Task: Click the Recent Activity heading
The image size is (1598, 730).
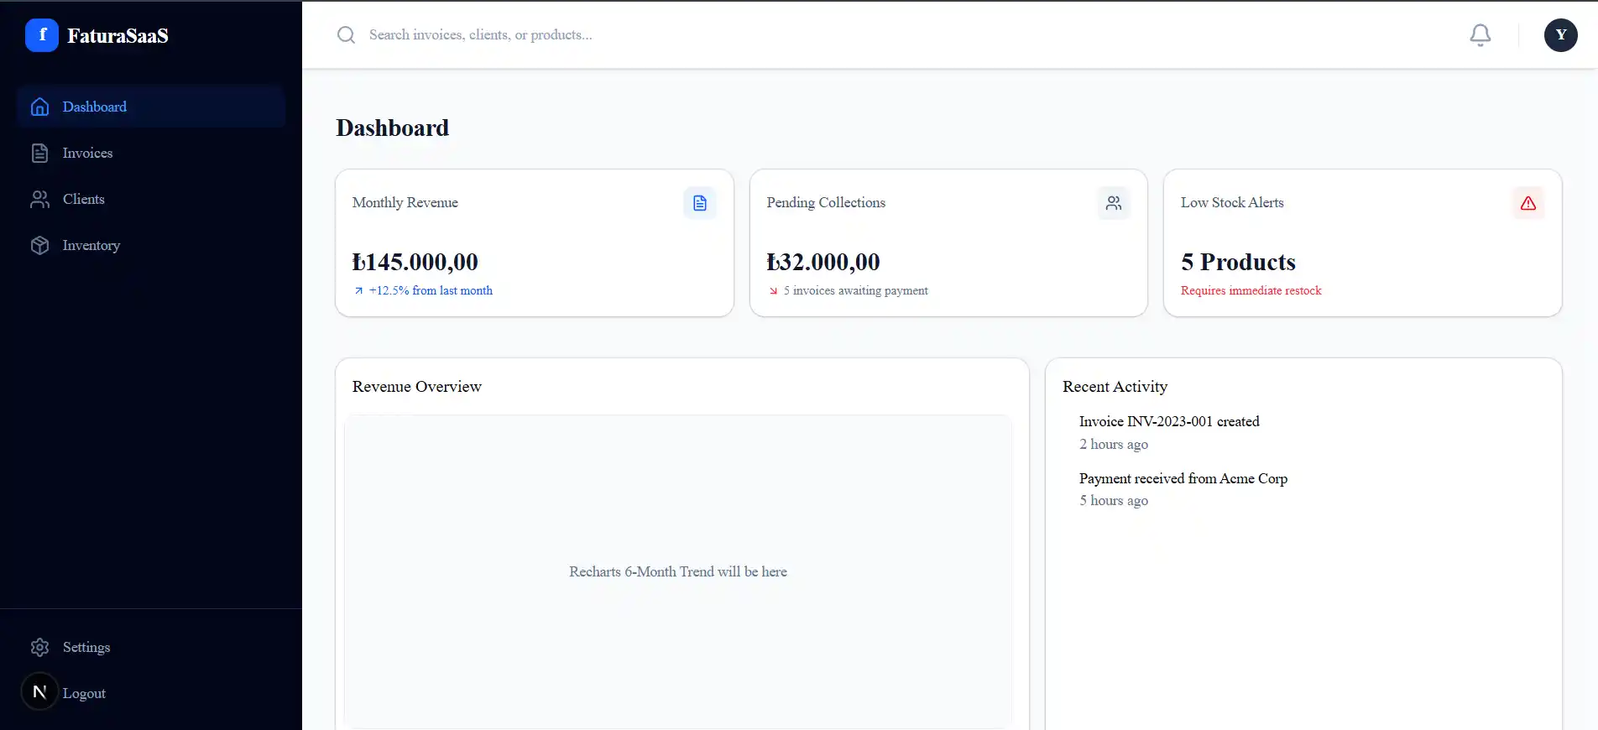Action: [1115, 387]
